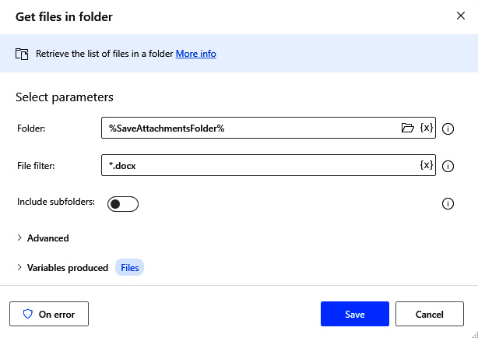Expand the Variables produced section
The height and width of the screenshot is (338, 478).
tap(63, 268)
